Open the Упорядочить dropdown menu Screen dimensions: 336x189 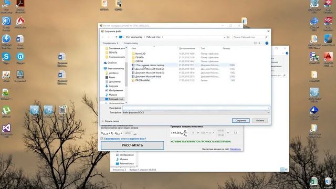coord(110,43)
